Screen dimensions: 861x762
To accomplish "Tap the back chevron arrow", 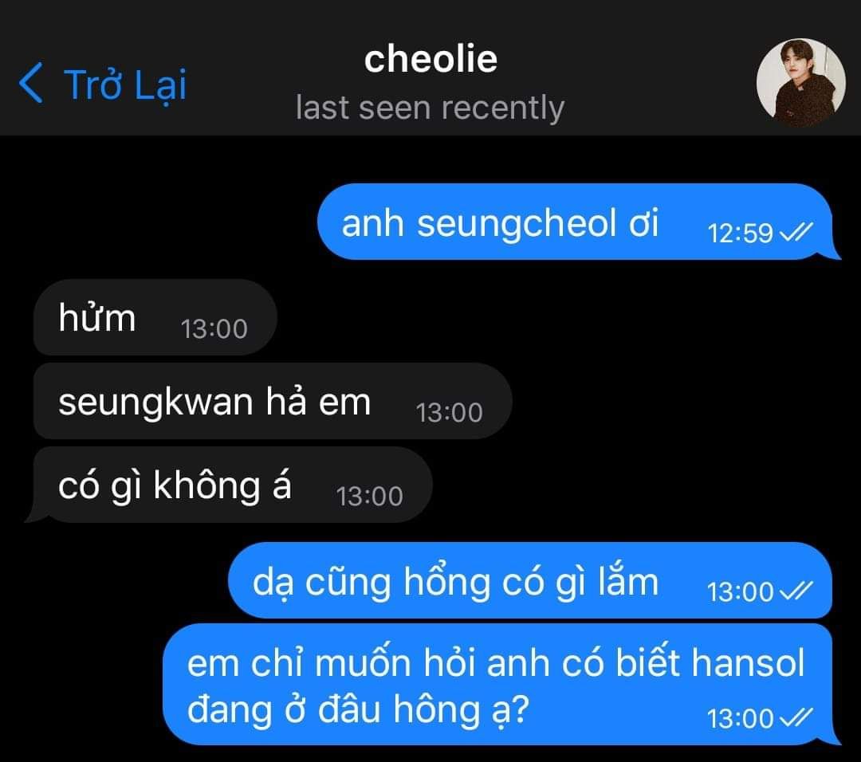I will click(x=31, y=83).
